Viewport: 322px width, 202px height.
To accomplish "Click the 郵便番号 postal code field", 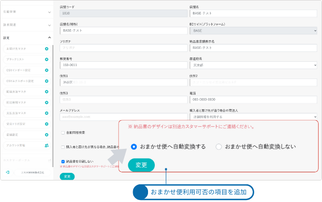I will 123,65.
